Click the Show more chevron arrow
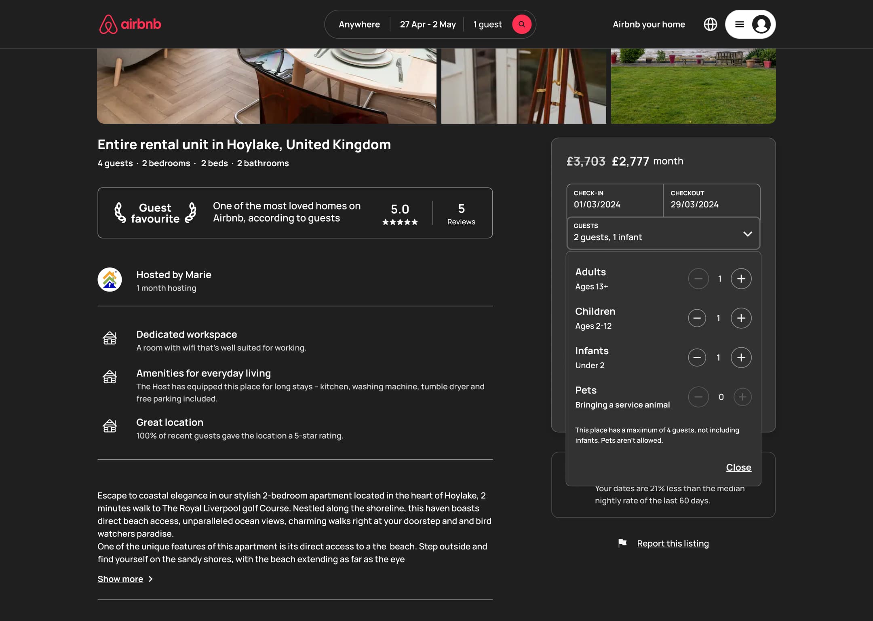Screen dimensions: 873x621 pyautogui.click(x=150, y=579)
